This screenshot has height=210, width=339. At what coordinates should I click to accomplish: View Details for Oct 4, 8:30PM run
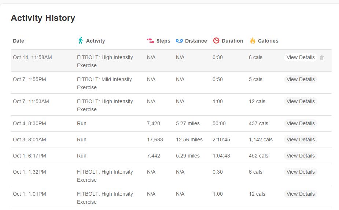pyautogui.click(x=301, y=124)
